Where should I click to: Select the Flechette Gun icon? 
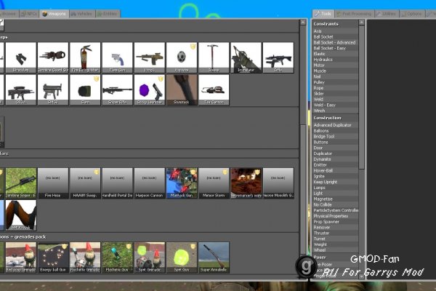coord(117,258)
